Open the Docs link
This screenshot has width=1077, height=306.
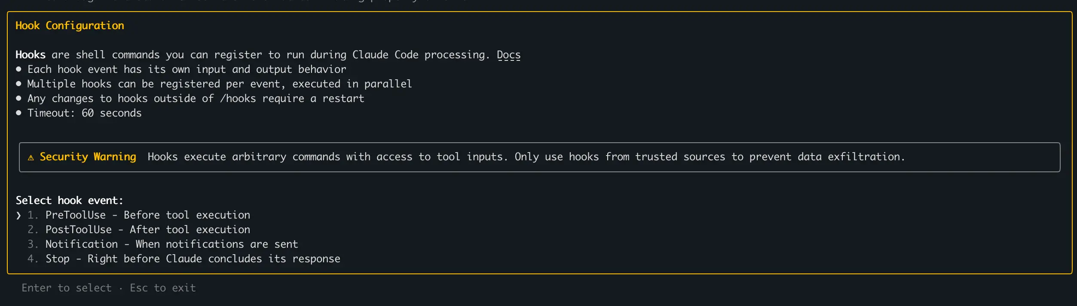(508, 55)
